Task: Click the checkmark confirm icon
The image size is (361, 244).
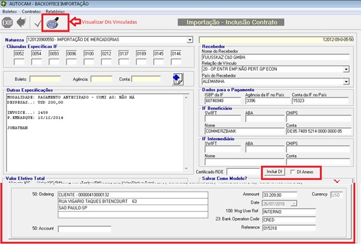Action: (x=38, y=24)
